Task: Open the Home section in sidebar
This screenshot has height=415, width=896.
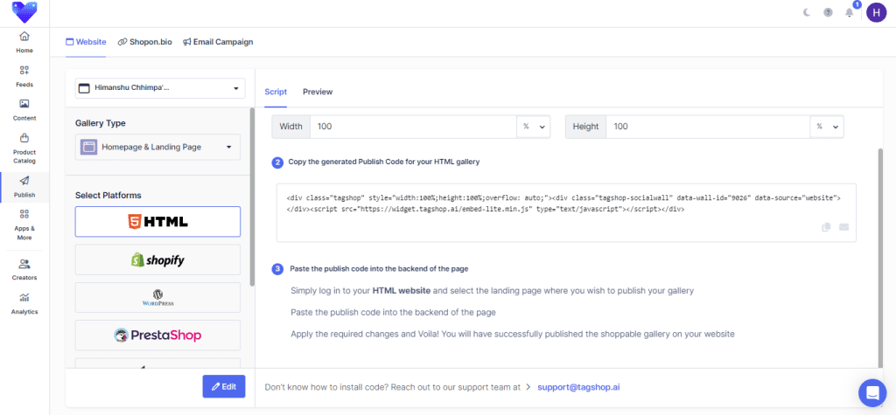Action: click(x=24, y=42)
